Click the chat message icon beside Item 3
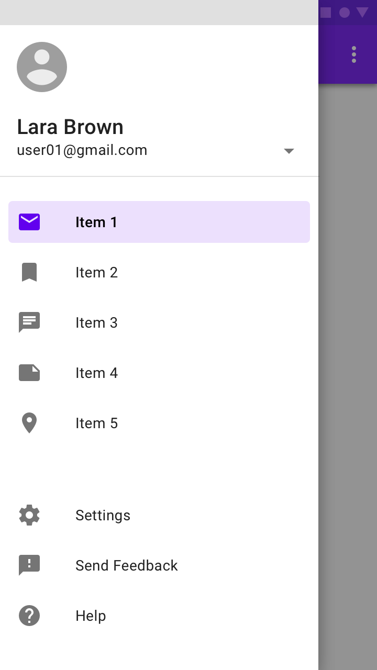Image resolution: width=377 pixels, height=670 pixels. pos(29,322)
